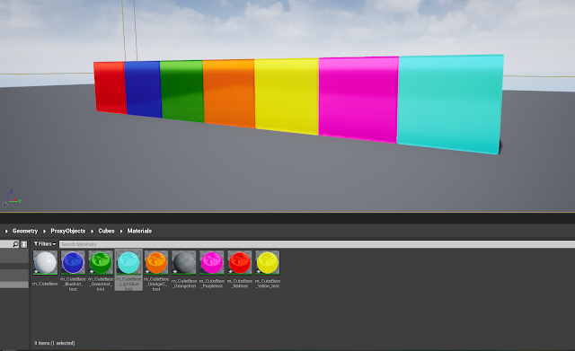Navigate to ProxyObjects in breadcrumb
This screenshot has height=351, width=575.
coord(68,231)
